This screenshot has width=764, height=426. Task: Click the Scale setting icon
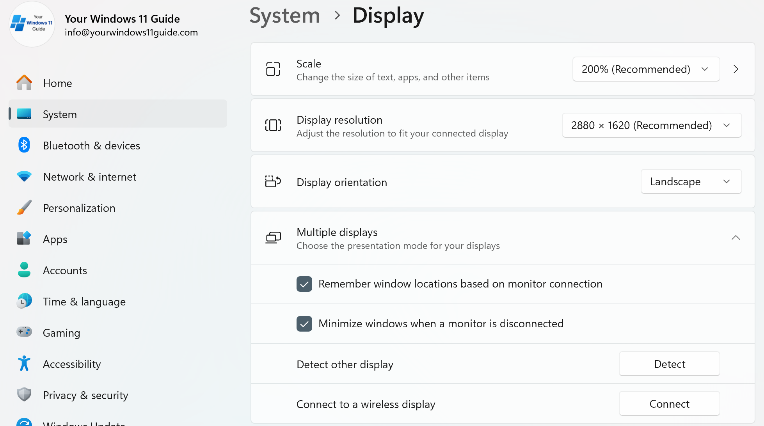[x=273, y=69]
